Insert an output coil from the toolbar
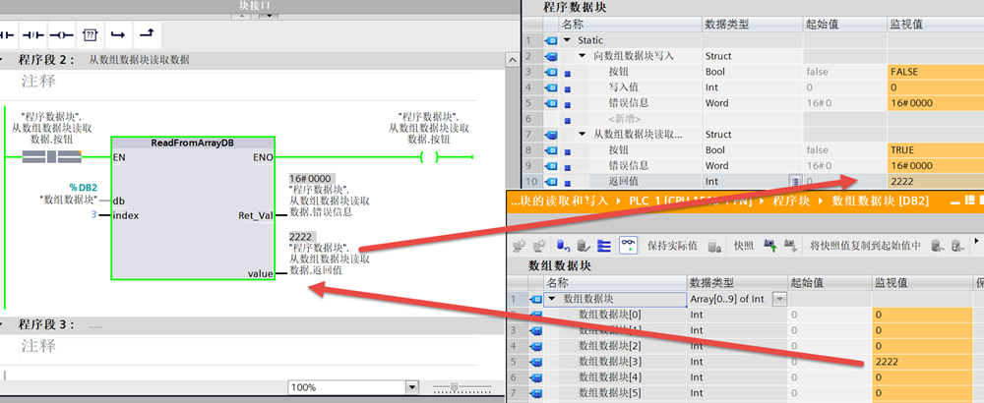This screenshot has width=984, height=403. [62, 35]
